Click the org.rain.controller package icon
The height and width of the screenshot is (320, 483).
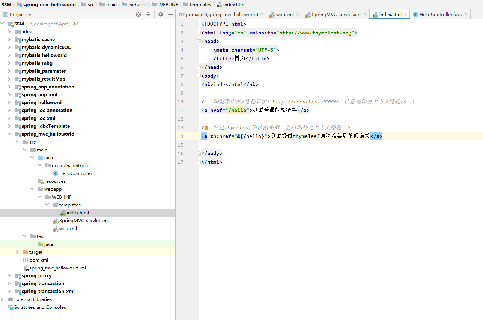pos(48,166)
